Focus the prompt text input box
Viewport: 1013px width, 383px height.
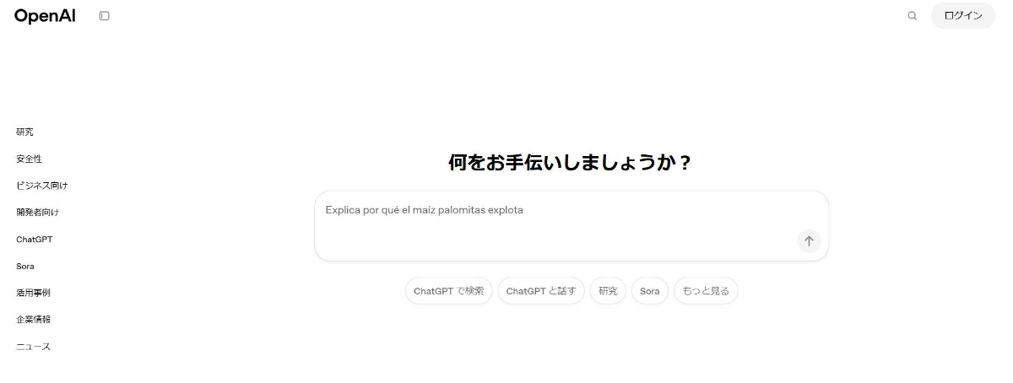point(572,226)
